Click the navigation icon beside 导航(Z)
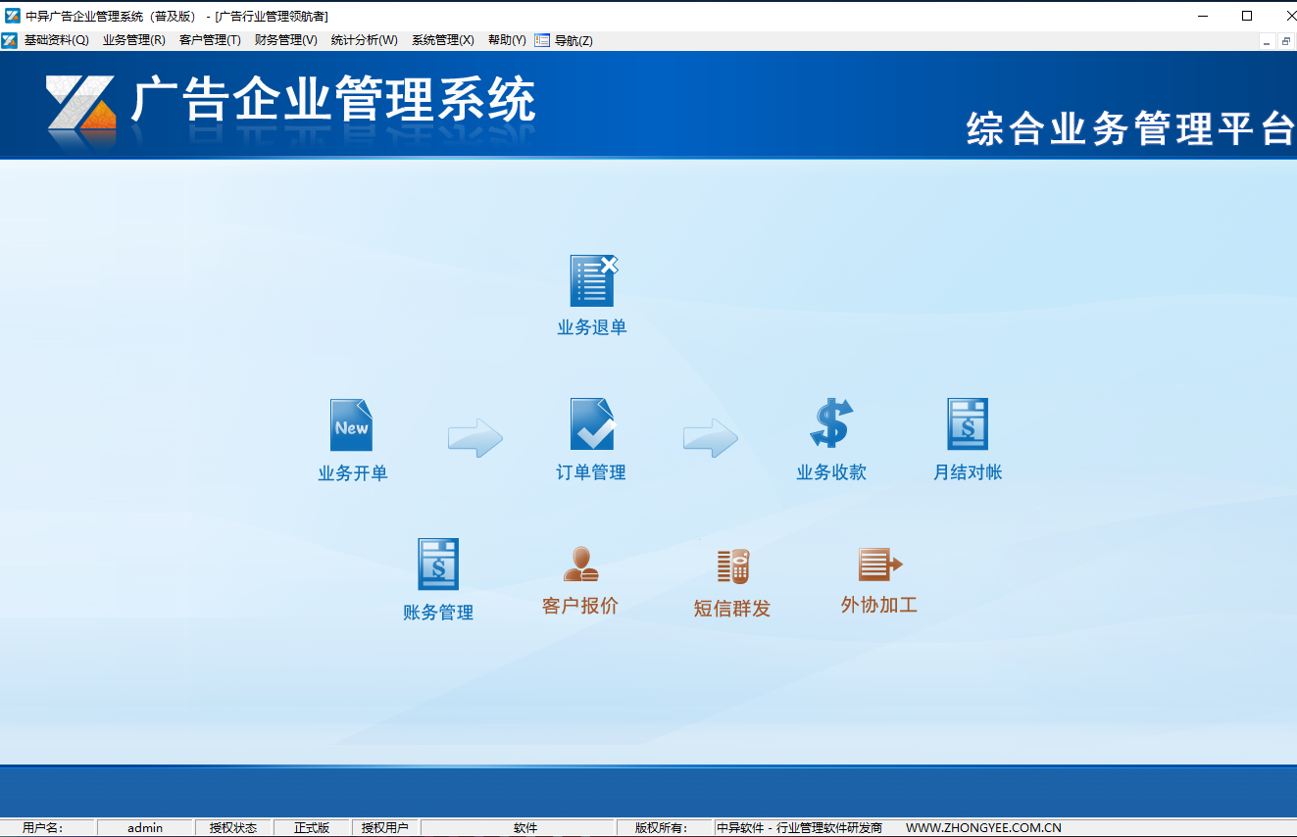The image size is (1297, 837). 542,40
